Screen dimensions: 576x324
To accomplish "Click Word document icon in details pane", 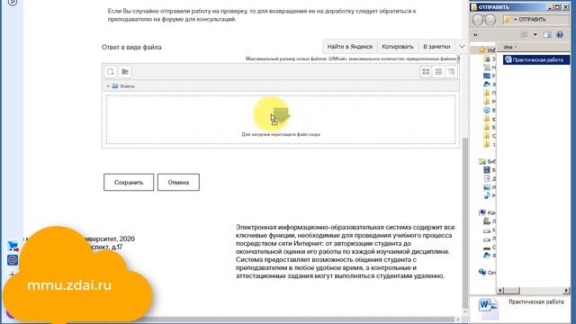I will (488, 308).
